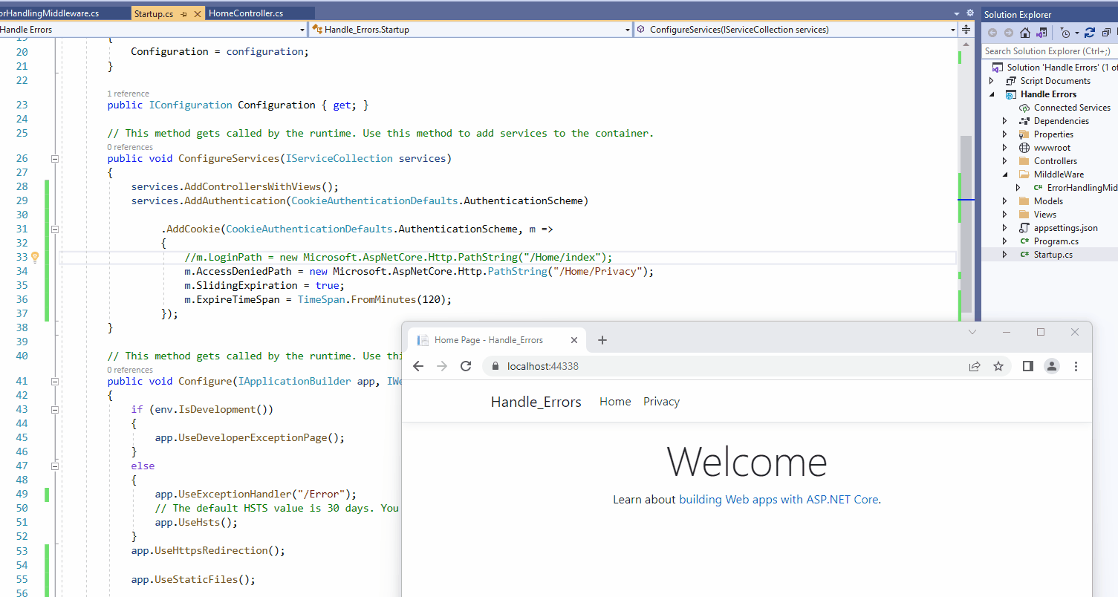Click the Pending Changes Filter clock icon
Screen dimensions: 1118x597
pyautogui.click(x=1065, y=33)
